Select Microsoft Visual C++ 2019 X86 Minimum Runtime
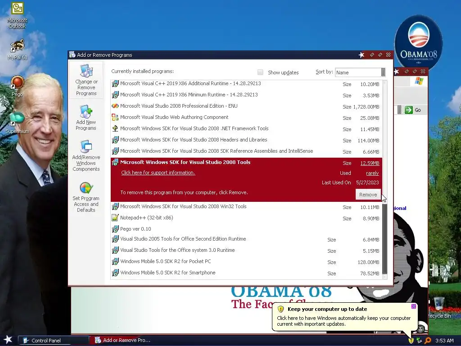 pyautogui.click(x=246, y=95)
